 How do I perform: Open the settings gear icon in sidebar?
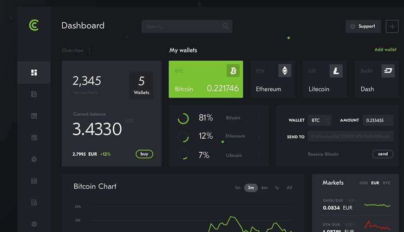click(34, 224)
